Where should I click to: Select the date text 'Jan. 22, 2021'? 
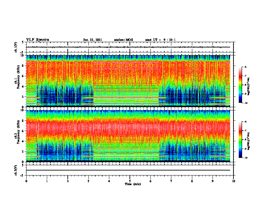pos(93,40)
